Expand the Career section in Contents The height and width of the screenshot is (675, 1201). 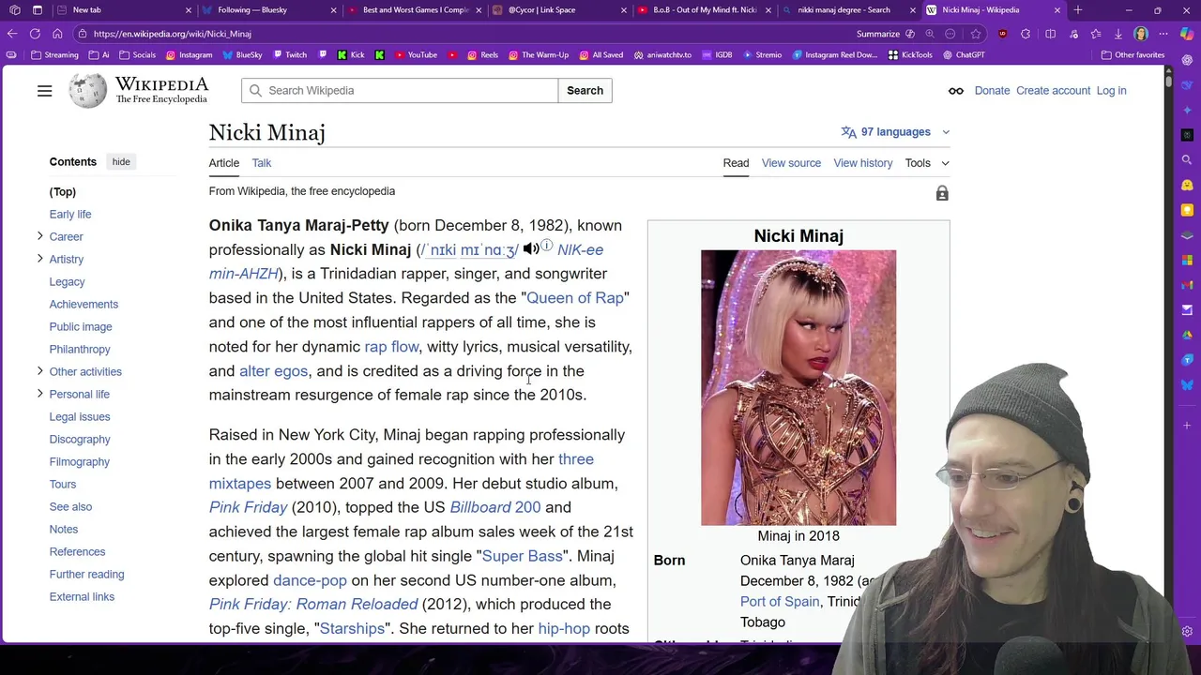pos(39,236)
